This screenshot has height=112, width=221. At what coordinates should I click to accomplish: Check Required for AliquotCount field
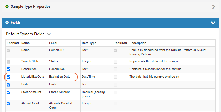pyautogui.click(x=115, y=103)
